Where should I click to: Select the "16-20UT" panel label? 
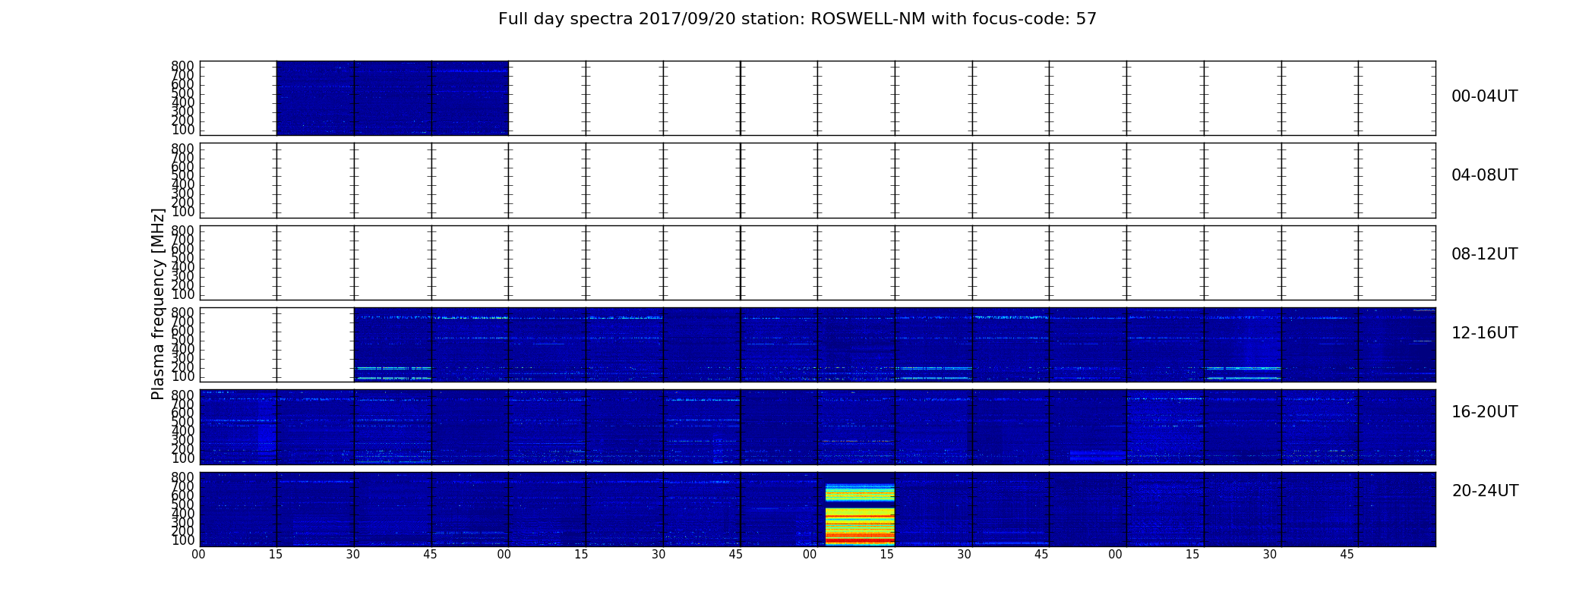click(1484, 412)
